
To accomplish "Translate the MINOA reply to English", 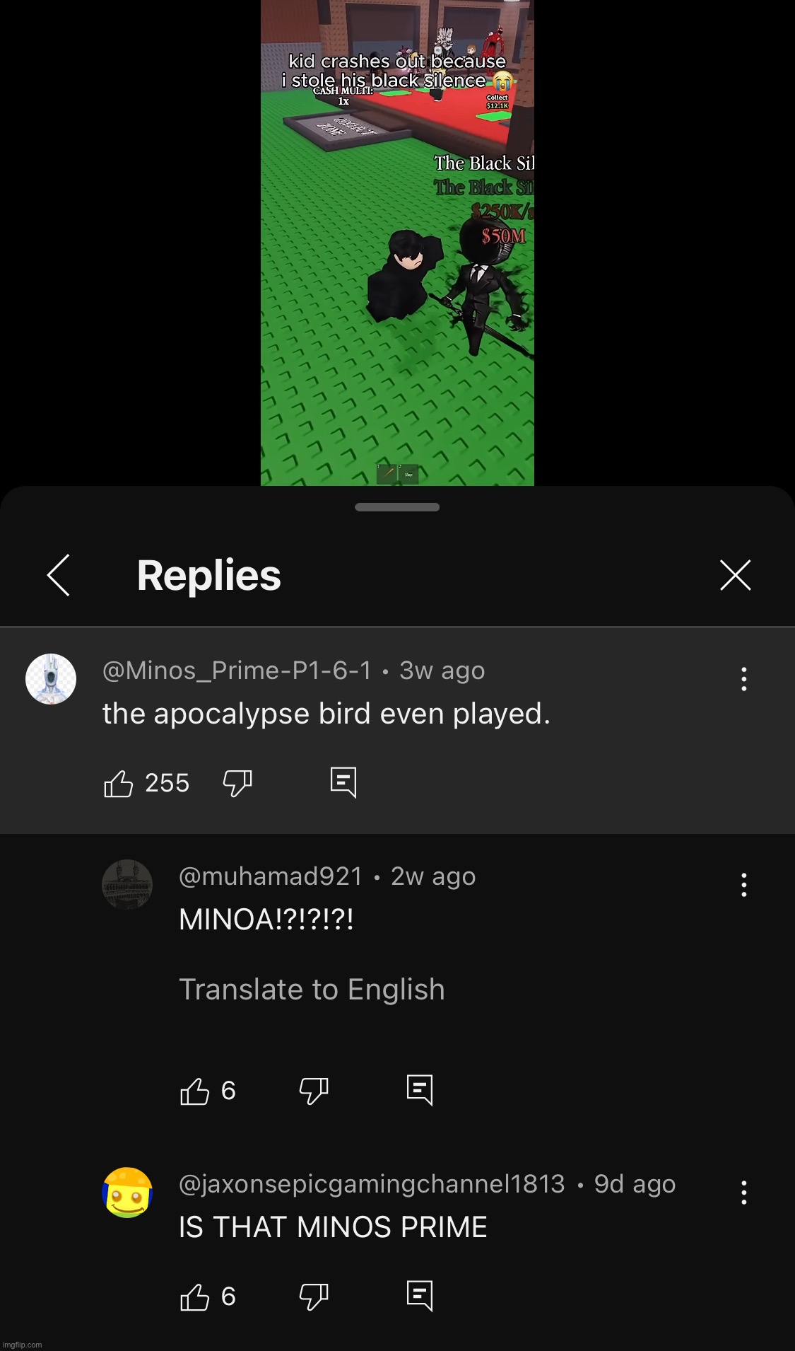I will pyautogui.click(x=312, y=990).
